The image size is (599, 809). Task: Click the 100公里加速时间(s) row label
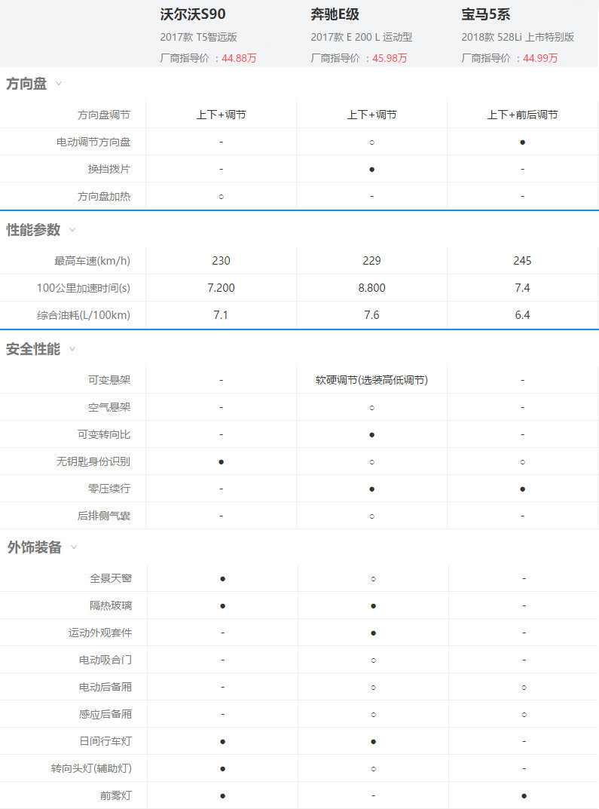coord(84,288)
